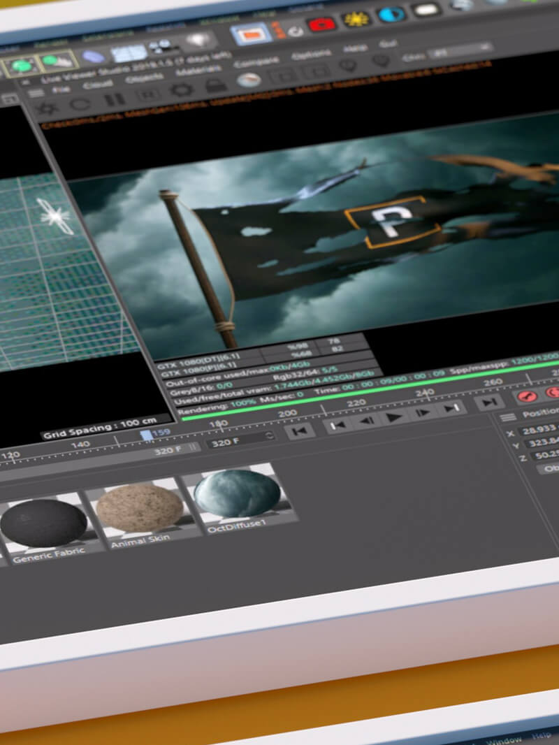
Task: Click the Position Z value field
Action: [544, 455]
